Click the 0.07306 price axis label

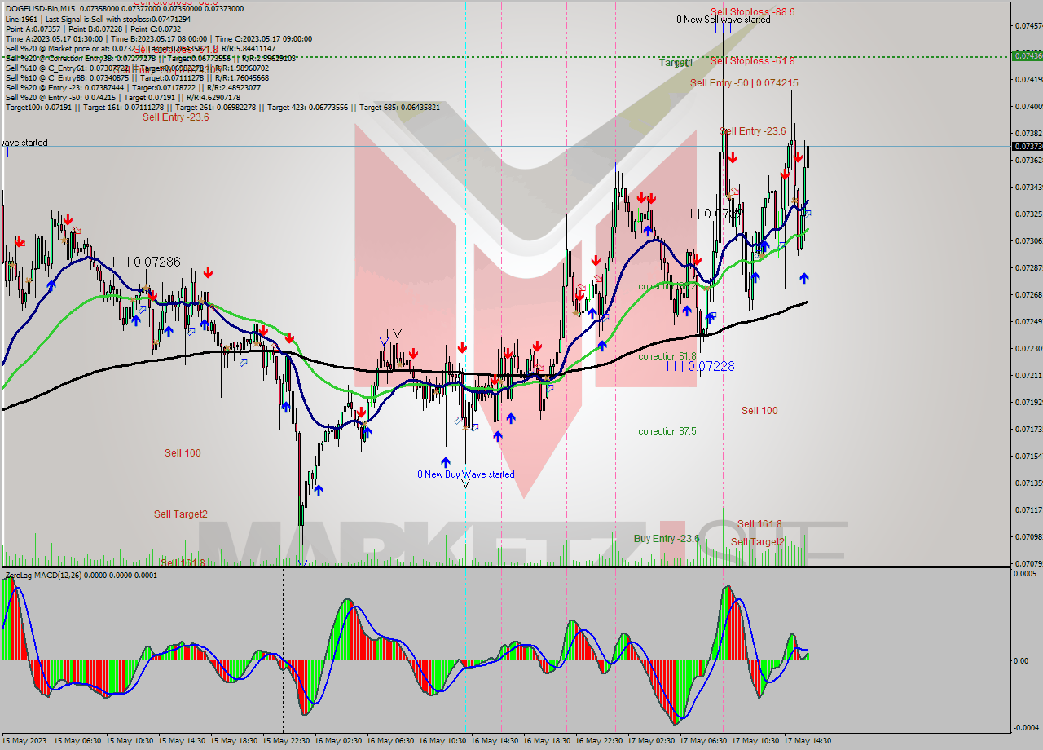[1028, 240]
